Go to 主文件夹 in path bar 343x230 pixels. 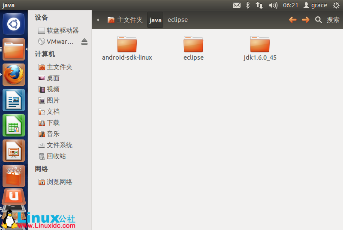point(125,20)
